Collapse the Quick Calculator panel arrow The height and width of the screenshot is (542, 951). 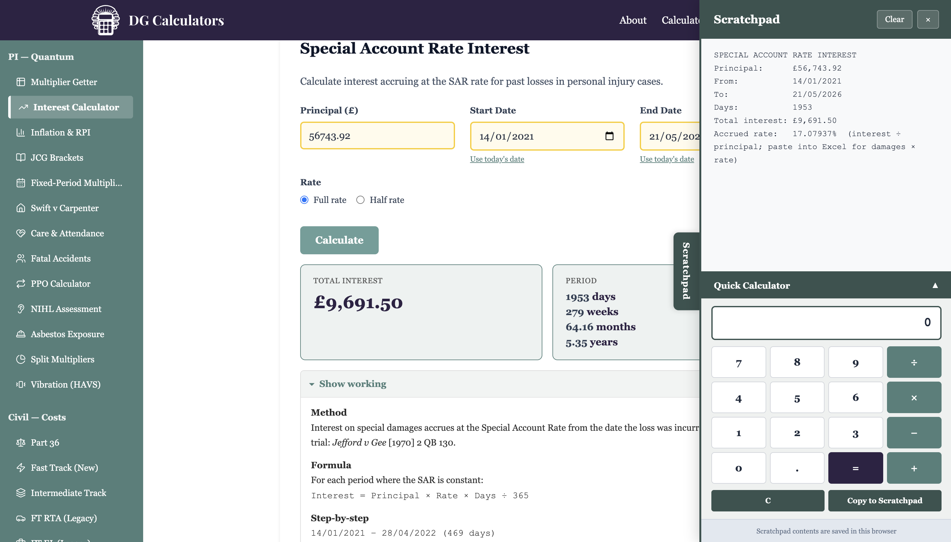coord(935,285)
